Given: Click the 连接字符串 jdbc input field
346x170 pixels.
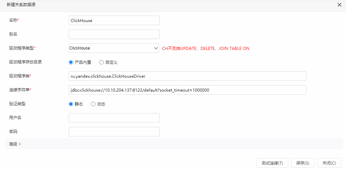Looking at the screenshot, I should click(187, 90).
